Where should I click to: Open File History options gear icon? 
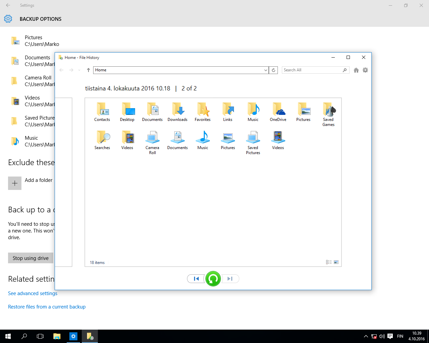coord(365,70)
